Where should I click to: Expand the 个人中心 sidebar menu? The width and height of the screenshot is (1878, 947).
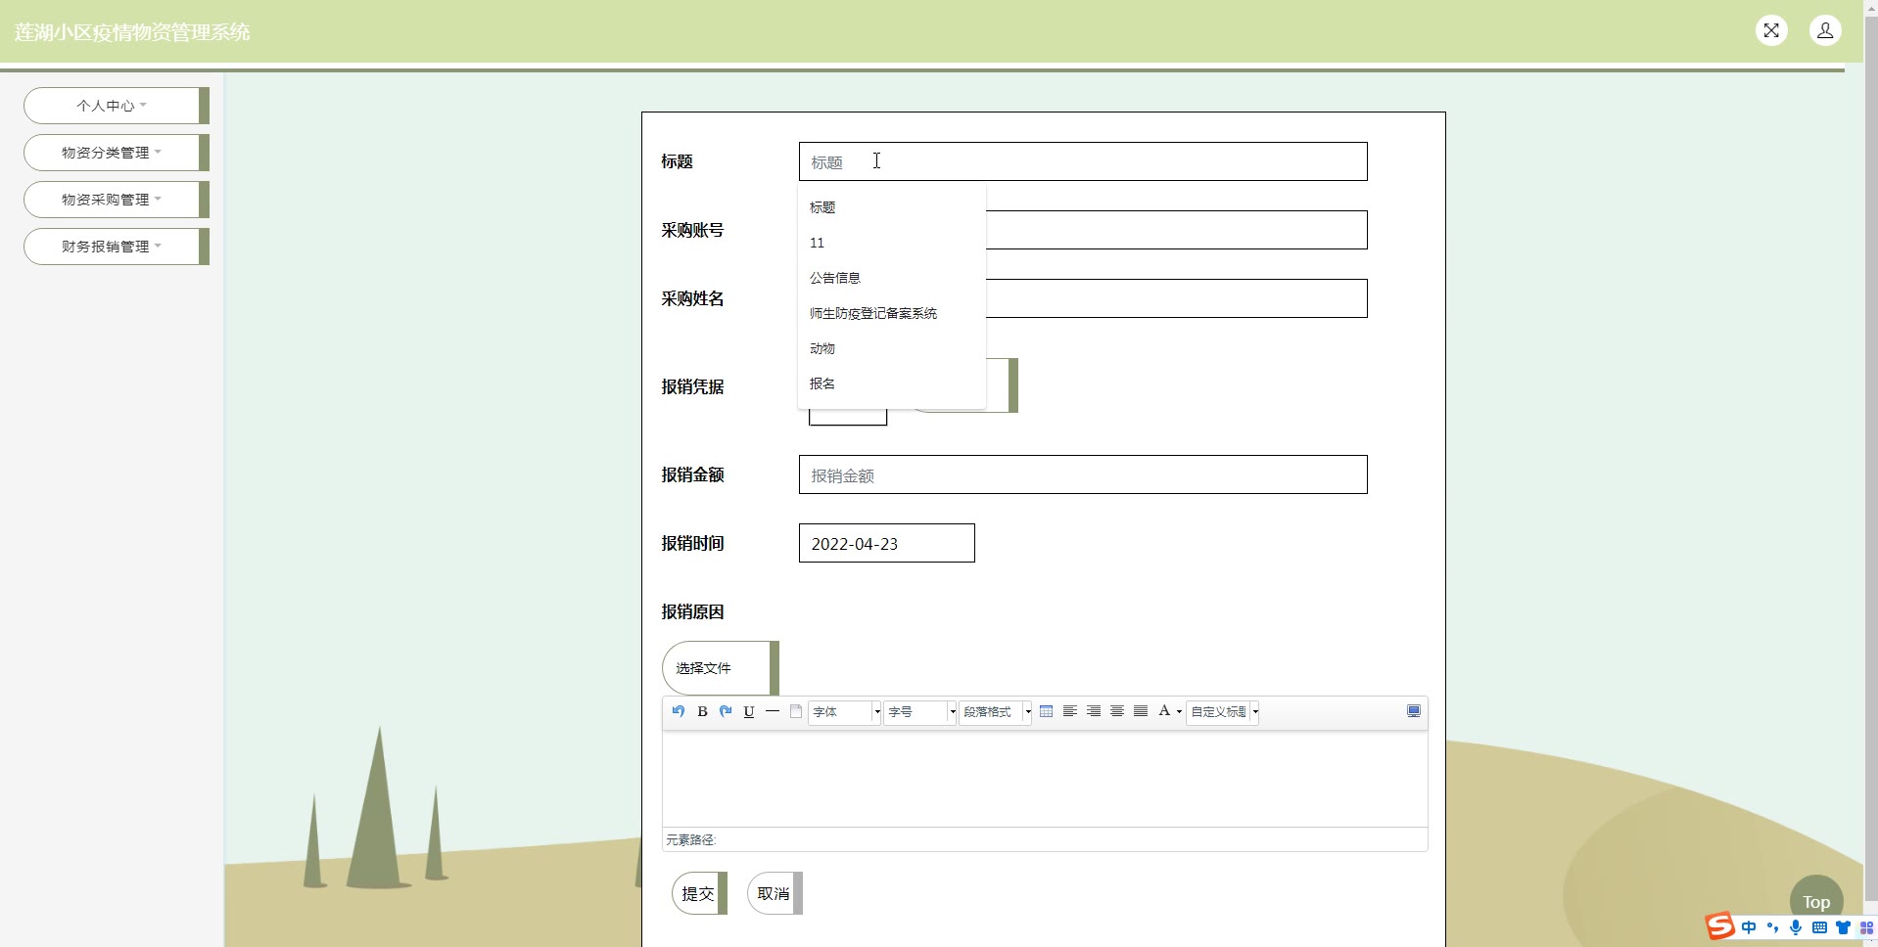tap(116, 106)
